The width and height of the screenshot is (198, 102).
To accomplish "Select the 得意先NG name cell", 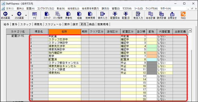I will tap(64, 73).
